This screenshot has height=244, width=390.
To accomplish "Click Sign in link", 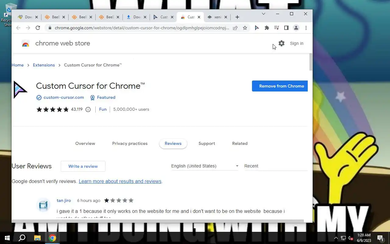I will 296,43.
